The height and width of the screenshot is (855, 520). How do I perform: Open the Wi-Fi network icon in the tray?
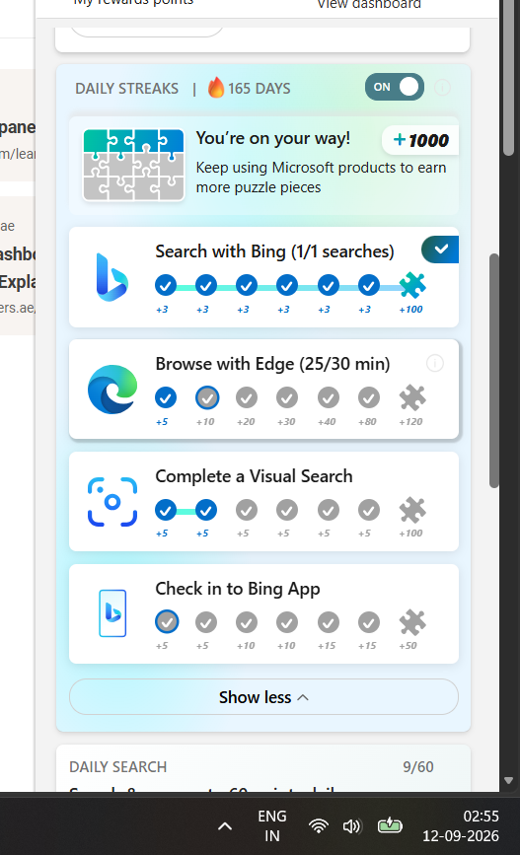tap(319, 826)
